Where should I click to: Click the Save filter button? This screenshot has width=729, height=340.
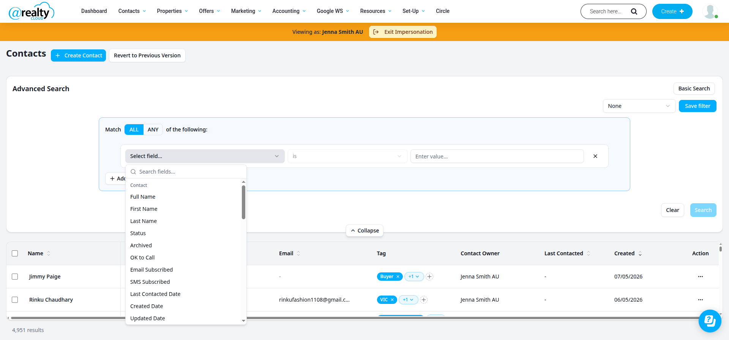[697, 106]
